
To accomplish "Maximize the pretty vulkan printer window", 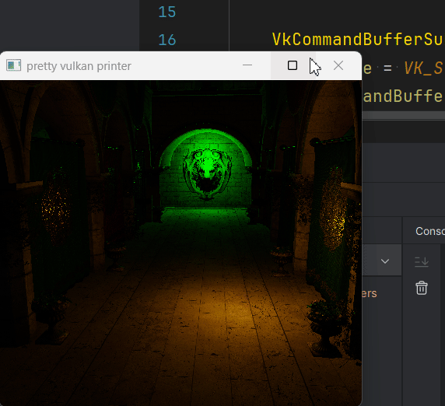I will 293,65.
